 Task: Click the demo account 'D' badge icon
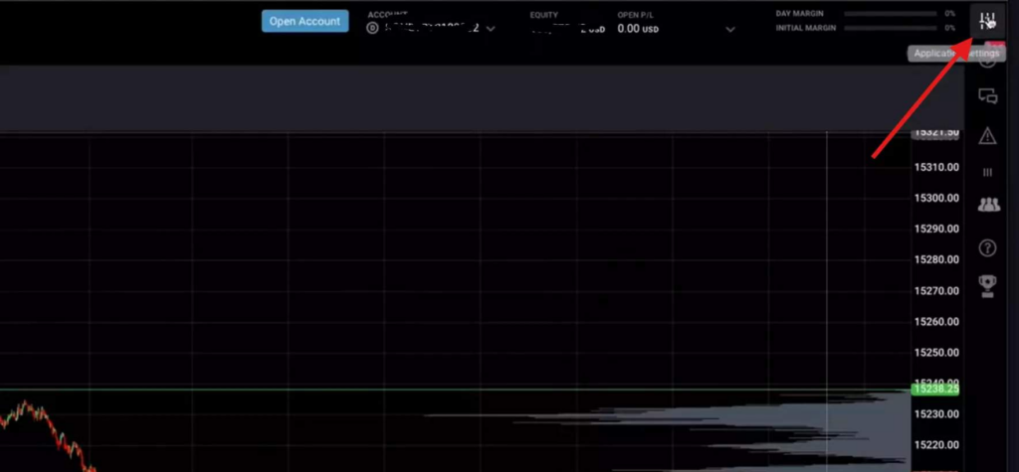[373, 29]
